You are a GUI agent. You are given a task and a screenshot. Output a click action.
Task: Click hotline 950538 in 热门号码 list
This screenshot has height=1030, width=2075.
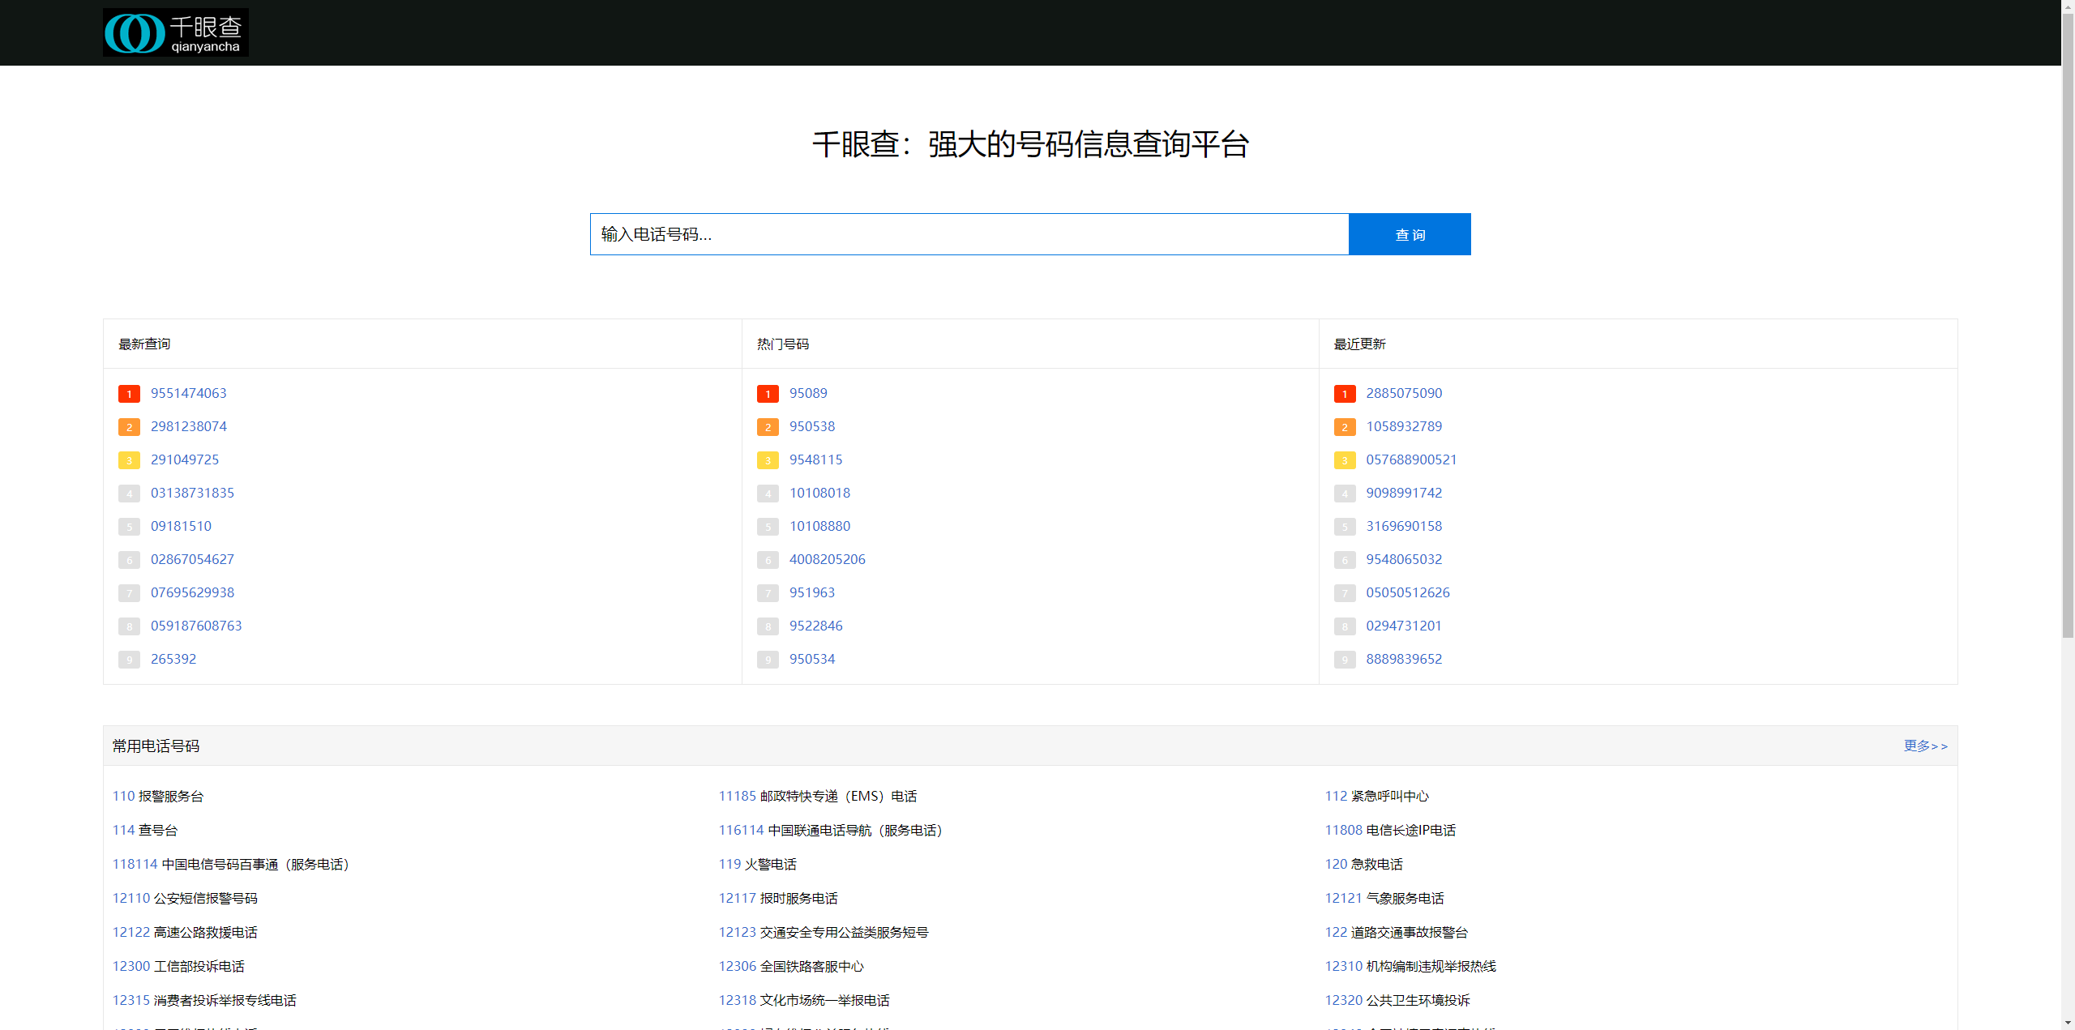(x=812, y=426)
